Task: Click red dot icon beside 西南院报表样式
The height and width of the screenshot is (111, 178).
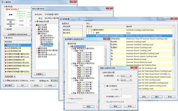Action: (5, 69)
